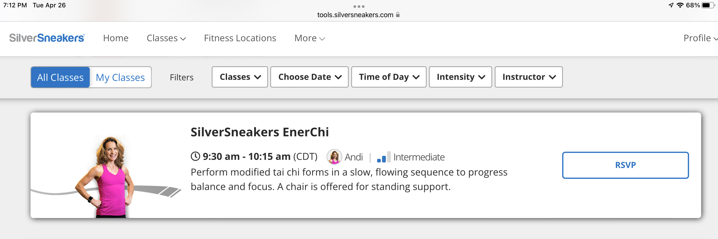This screenshot has height=239, width=718.
Task: Tap the battery icon in status bar
Action: click(x=707, y=5)
